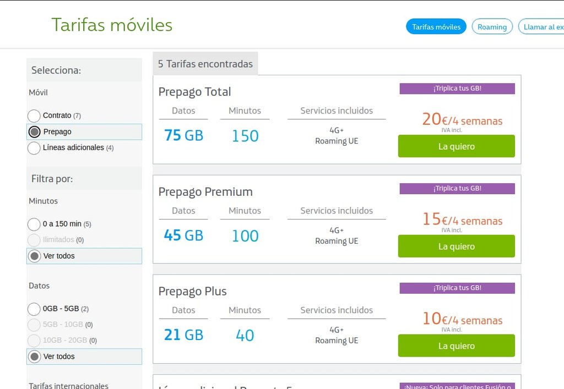The height and width of the screenshot is (389, 564).
Task: Click La quiero for Prepago Plus
Action: tap(456, 346)
